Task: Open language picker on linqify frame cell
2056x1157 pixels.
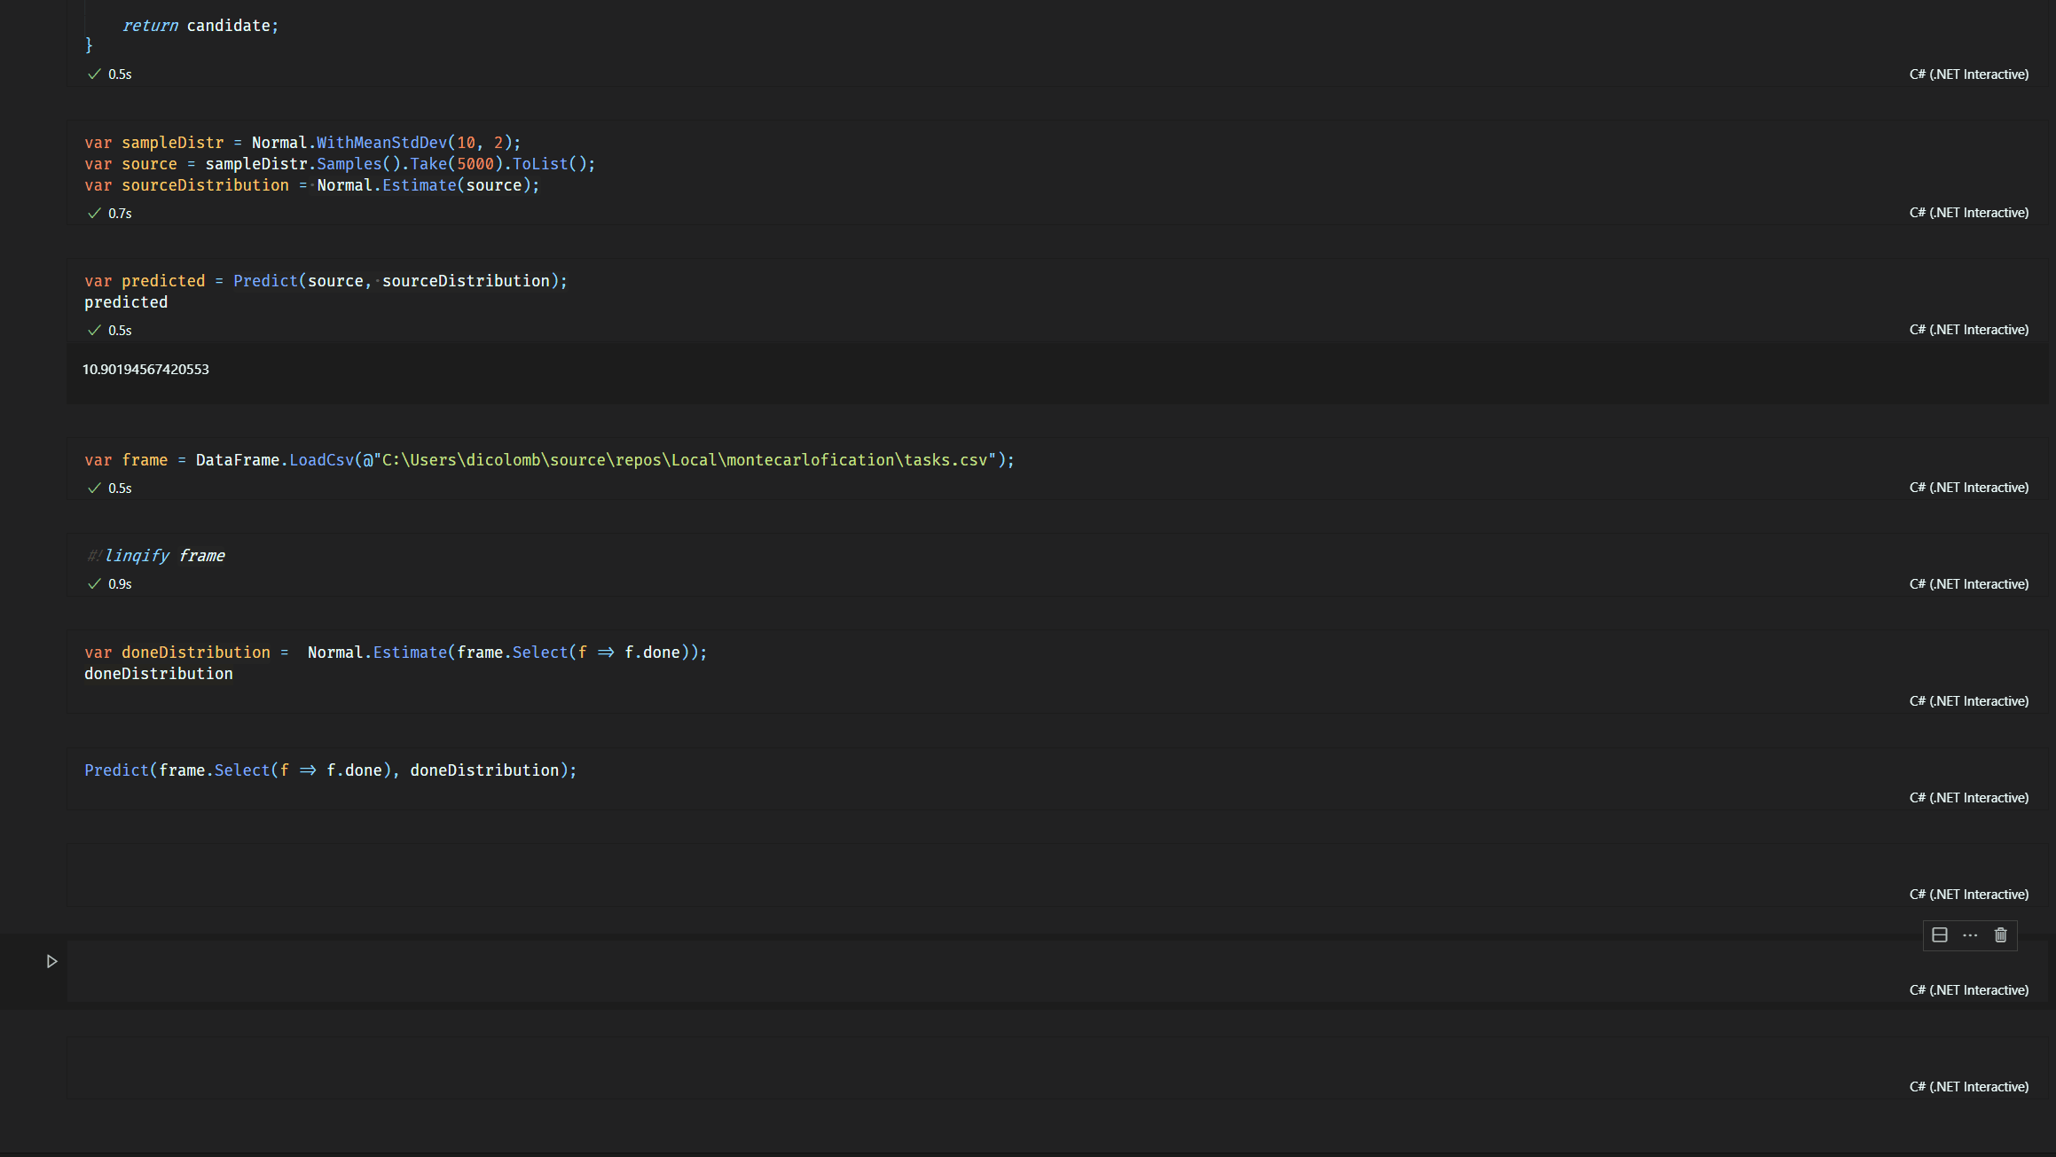Action: [1968, 584]
